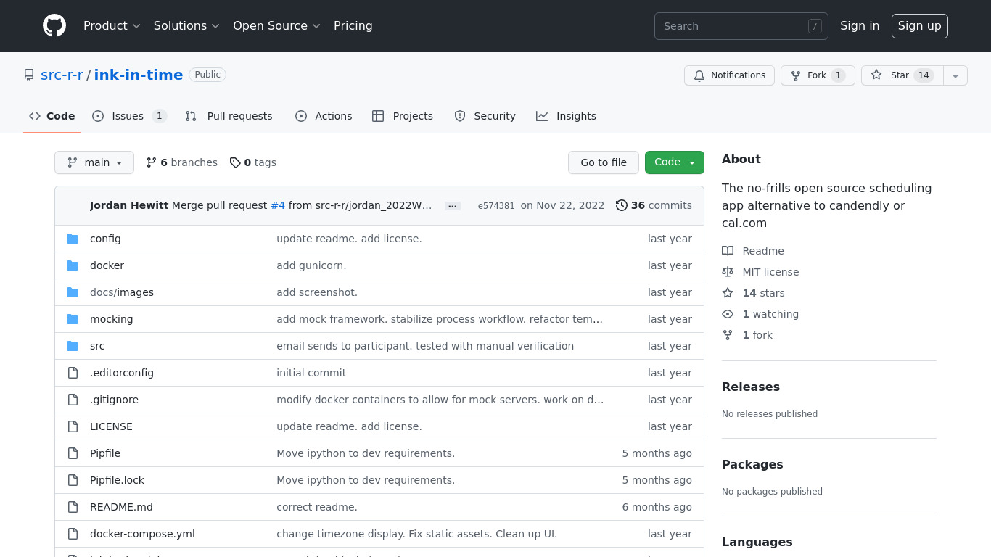Click the folder icon for mocking

pos(73,319)
